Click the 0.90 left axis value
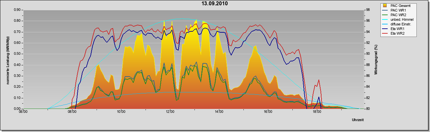This screenshot has height=132, width=430. coord(17,10)
